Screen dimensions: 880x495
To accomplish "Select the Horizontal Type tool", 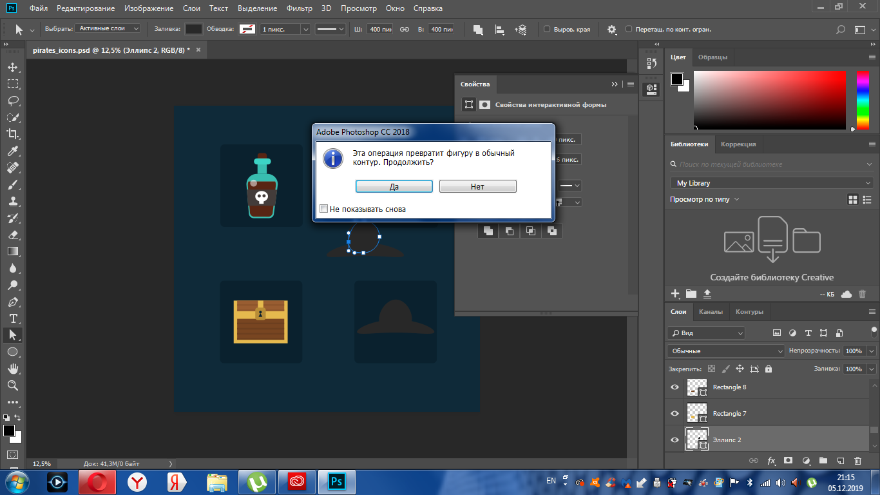I will pyautogui.click(x=12, y=318).
